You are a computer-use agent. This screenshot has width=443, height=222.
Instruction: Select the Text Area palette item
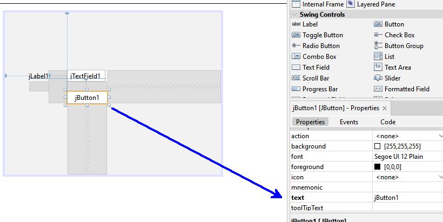pos(397,68)
